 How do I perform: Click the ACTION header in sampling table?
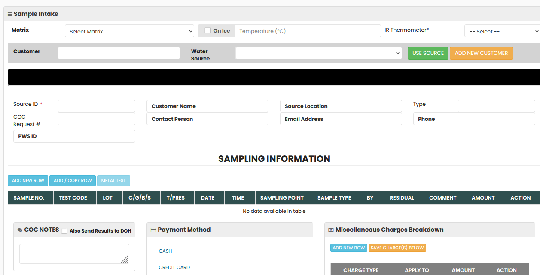(522, 197)
